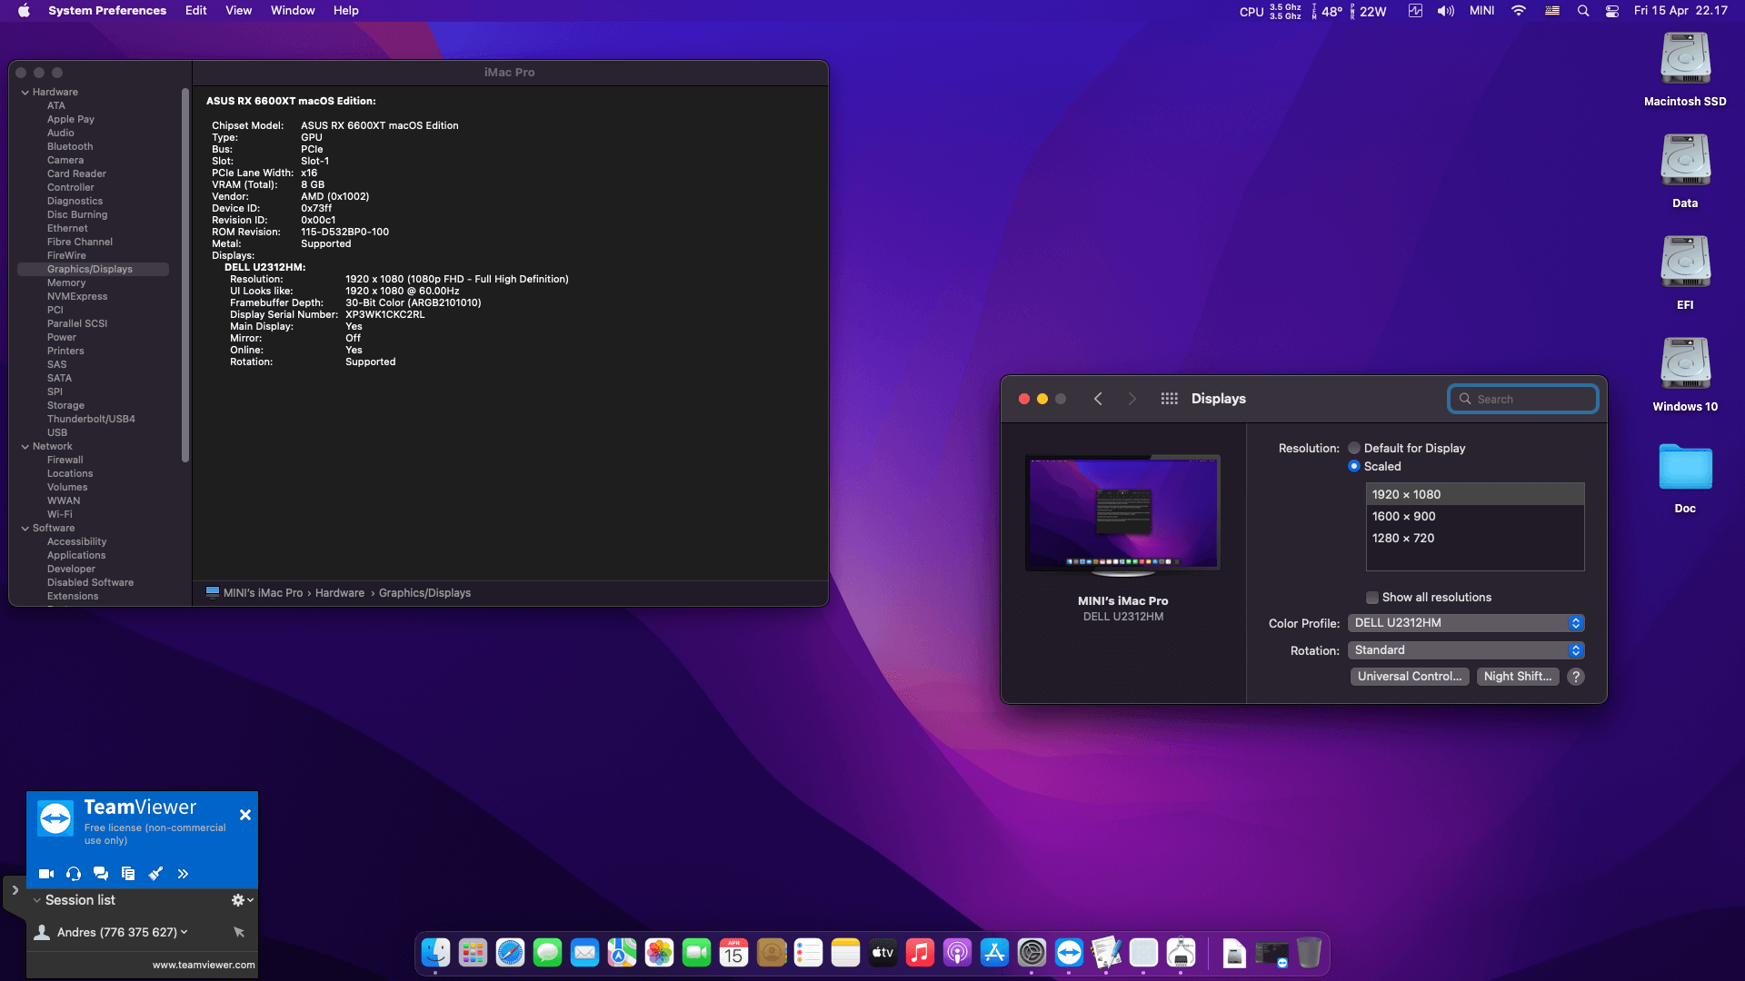The image size is (1745, 981).
Task: Open session list gear settings
Action: coord(241,900)
